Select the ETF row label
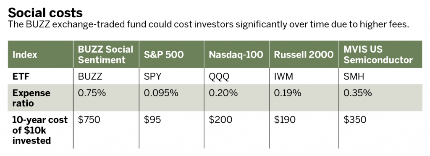The height and width of the screenshot is (156, 430). pyautogui.click(x=21, y=76)
